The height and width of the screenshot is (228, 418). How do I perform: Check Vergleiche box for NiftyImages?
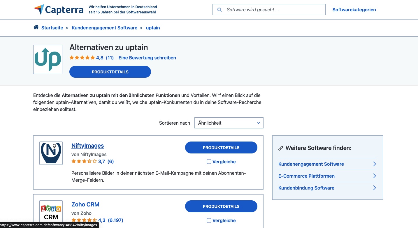(x=209, y=162)
